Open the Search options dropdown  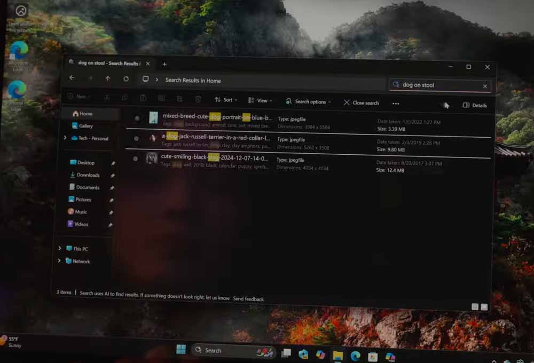(x=308, y=101)
